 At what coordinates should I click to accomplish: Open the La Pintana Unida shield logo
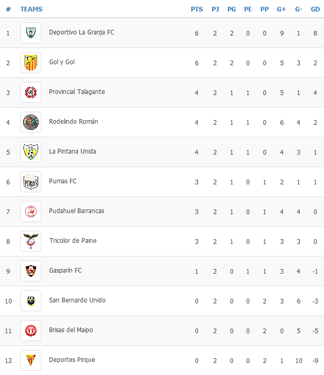coord(31,152)
